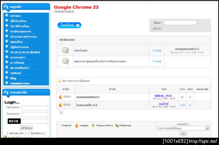Click the captcha image
Screen dimensions: 219x145
14,121
